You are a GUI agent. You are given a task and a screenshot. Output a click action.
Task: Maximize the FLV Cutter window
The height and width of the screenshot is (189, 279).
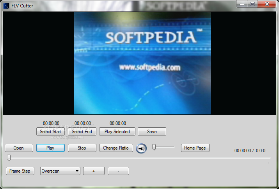(x=252, y=4)
